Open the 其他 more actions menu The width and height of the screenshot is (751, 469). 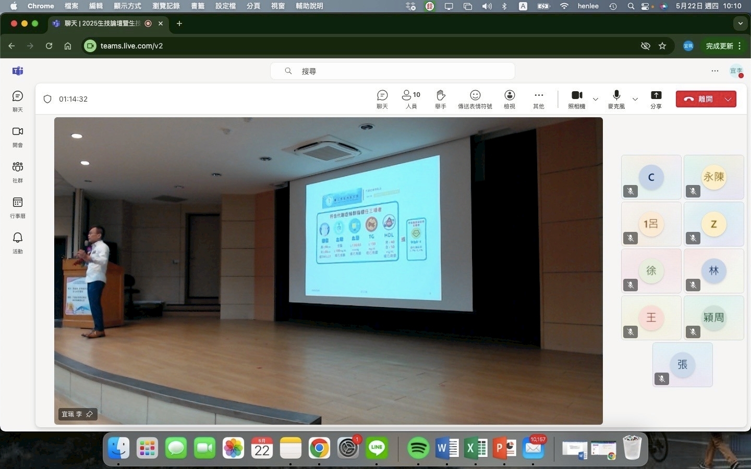(x=538, y=98)
